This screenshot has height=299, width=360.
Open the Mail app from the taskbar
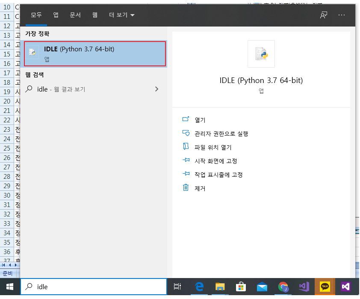[262, 287]
